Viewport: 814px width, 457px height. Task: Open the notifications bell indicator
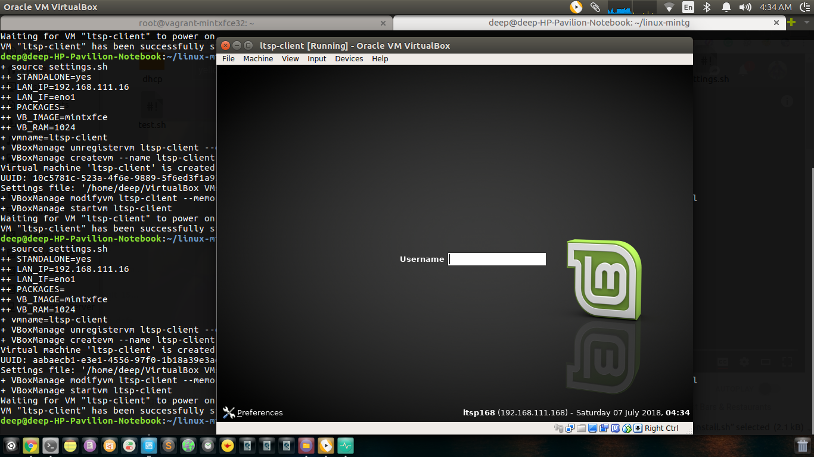(x=726, y=7)
